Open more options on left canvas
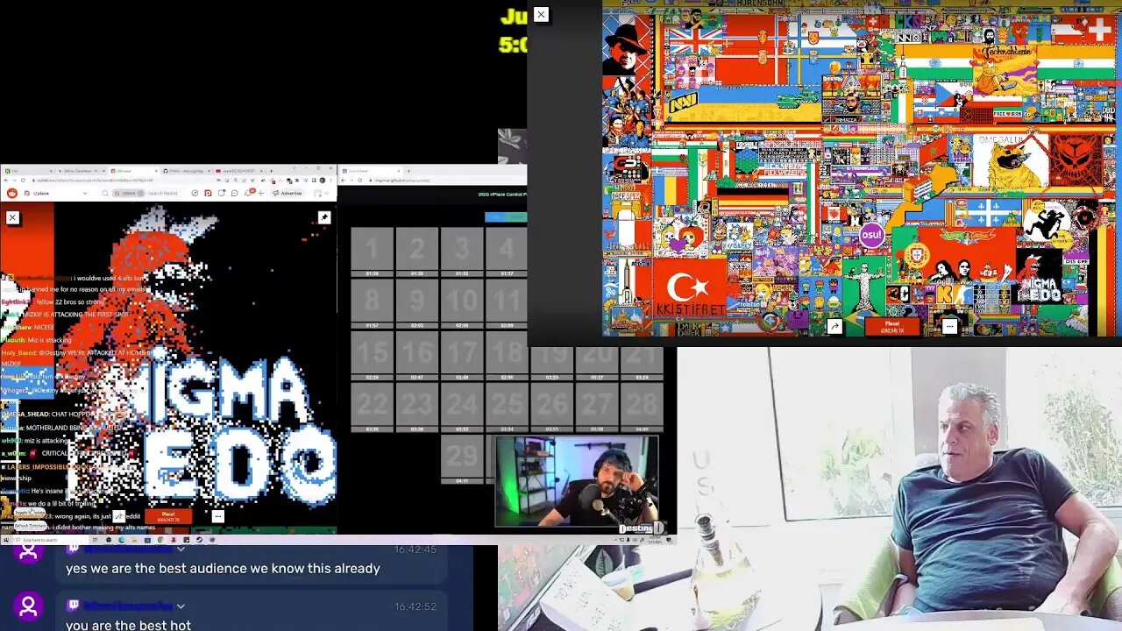Screen dimensions: 1122x631 coord(217,516)
